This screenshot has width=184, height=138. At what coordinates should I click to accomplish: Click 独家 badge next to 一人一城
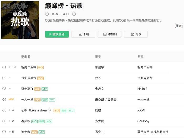point(45,100)
